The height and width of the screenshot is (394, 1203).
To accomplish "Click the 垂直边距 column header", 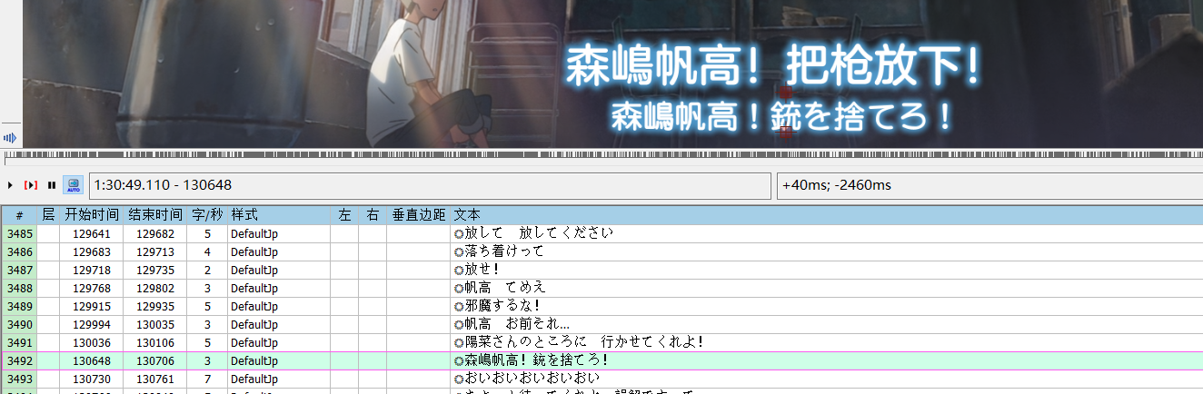I will tap(419, 215).
